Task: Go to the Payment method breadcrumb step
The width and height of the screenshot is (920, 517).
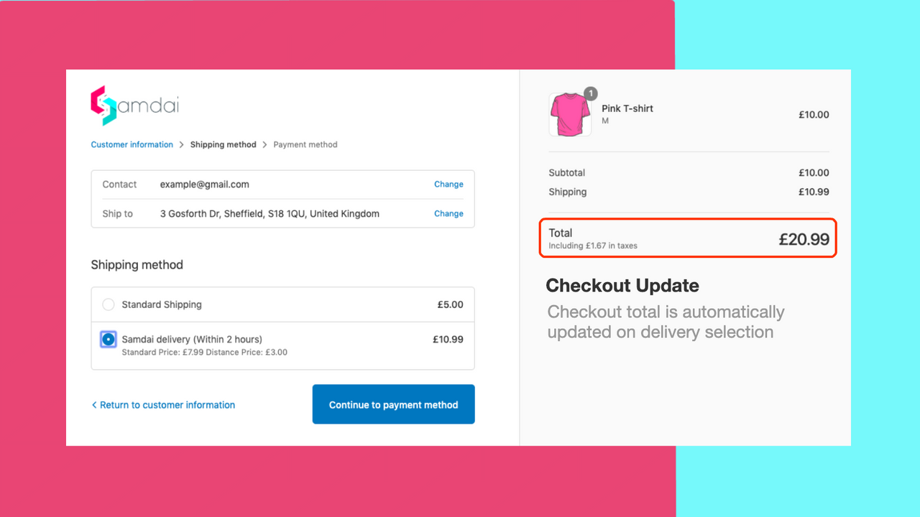Action: (305, 145)
